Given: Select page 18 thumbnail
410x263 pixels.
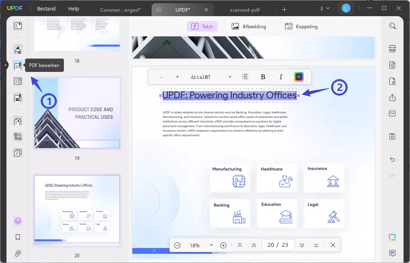Looking at the screenshot, I should click(x=77, y=34).
